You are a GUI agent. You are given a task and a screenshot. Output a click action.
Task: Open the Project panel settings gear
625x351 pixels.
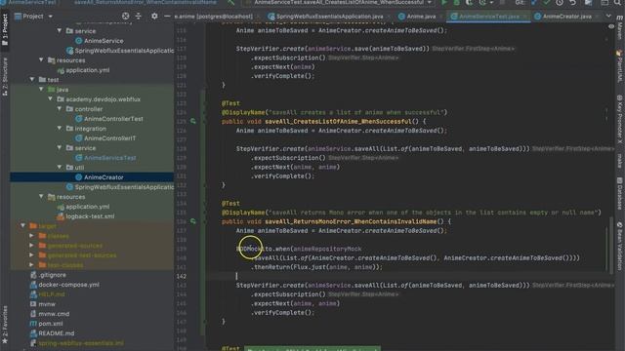tap(154, 17)
